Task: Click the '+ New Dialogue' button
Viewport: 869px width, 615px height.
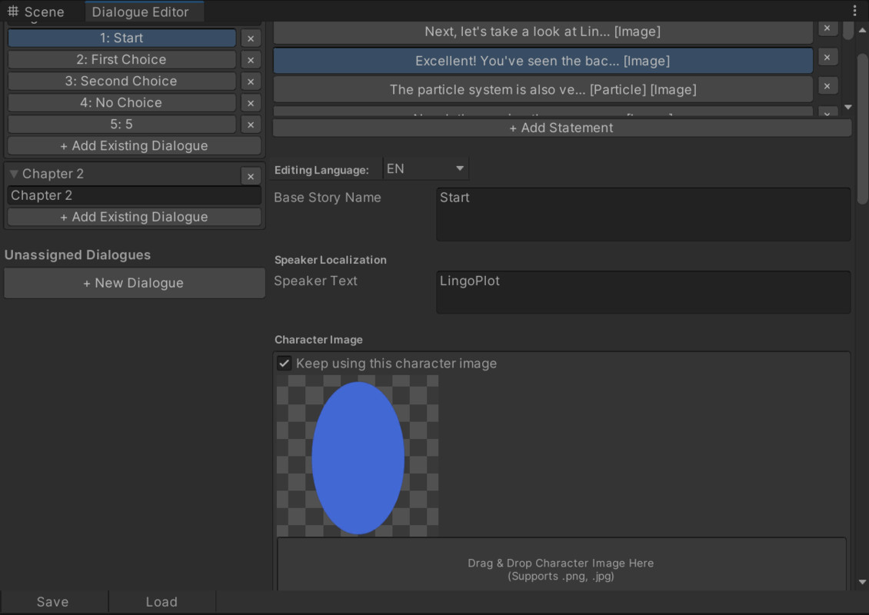Action: click(x=134, y=283)
